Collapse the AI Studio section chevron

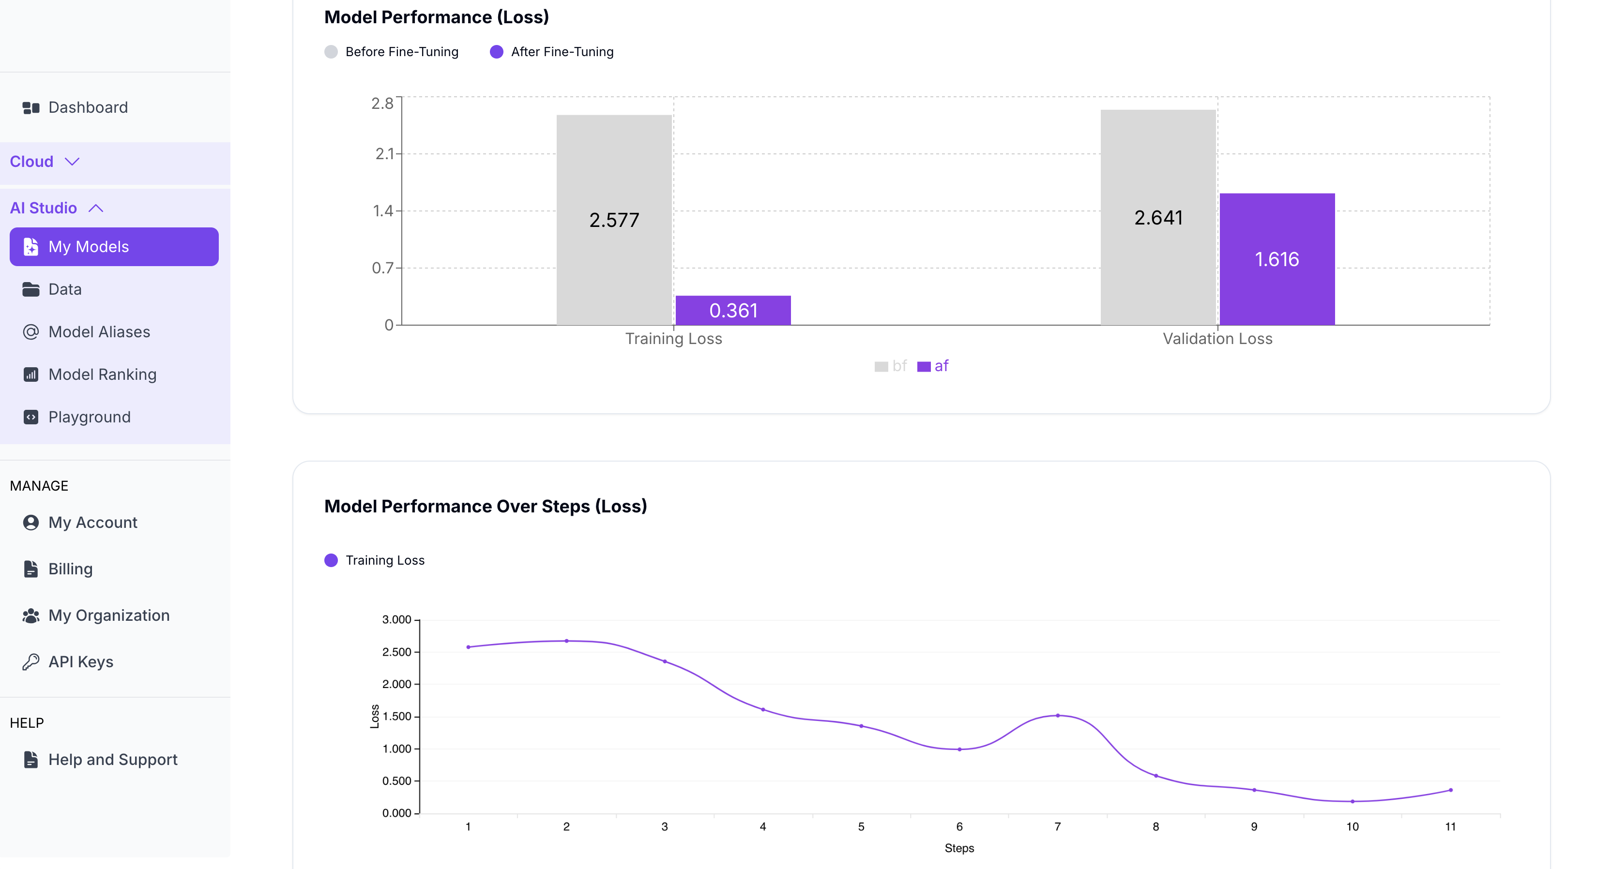pos(96,208)
